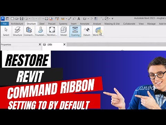Screen dimensions: 166x125
Task: Click the Open folder icon
Action: [x=17, y=18]
